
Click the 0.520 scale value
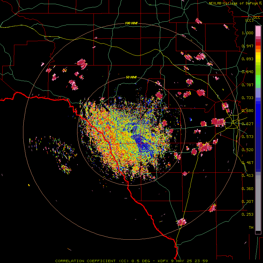248,150
